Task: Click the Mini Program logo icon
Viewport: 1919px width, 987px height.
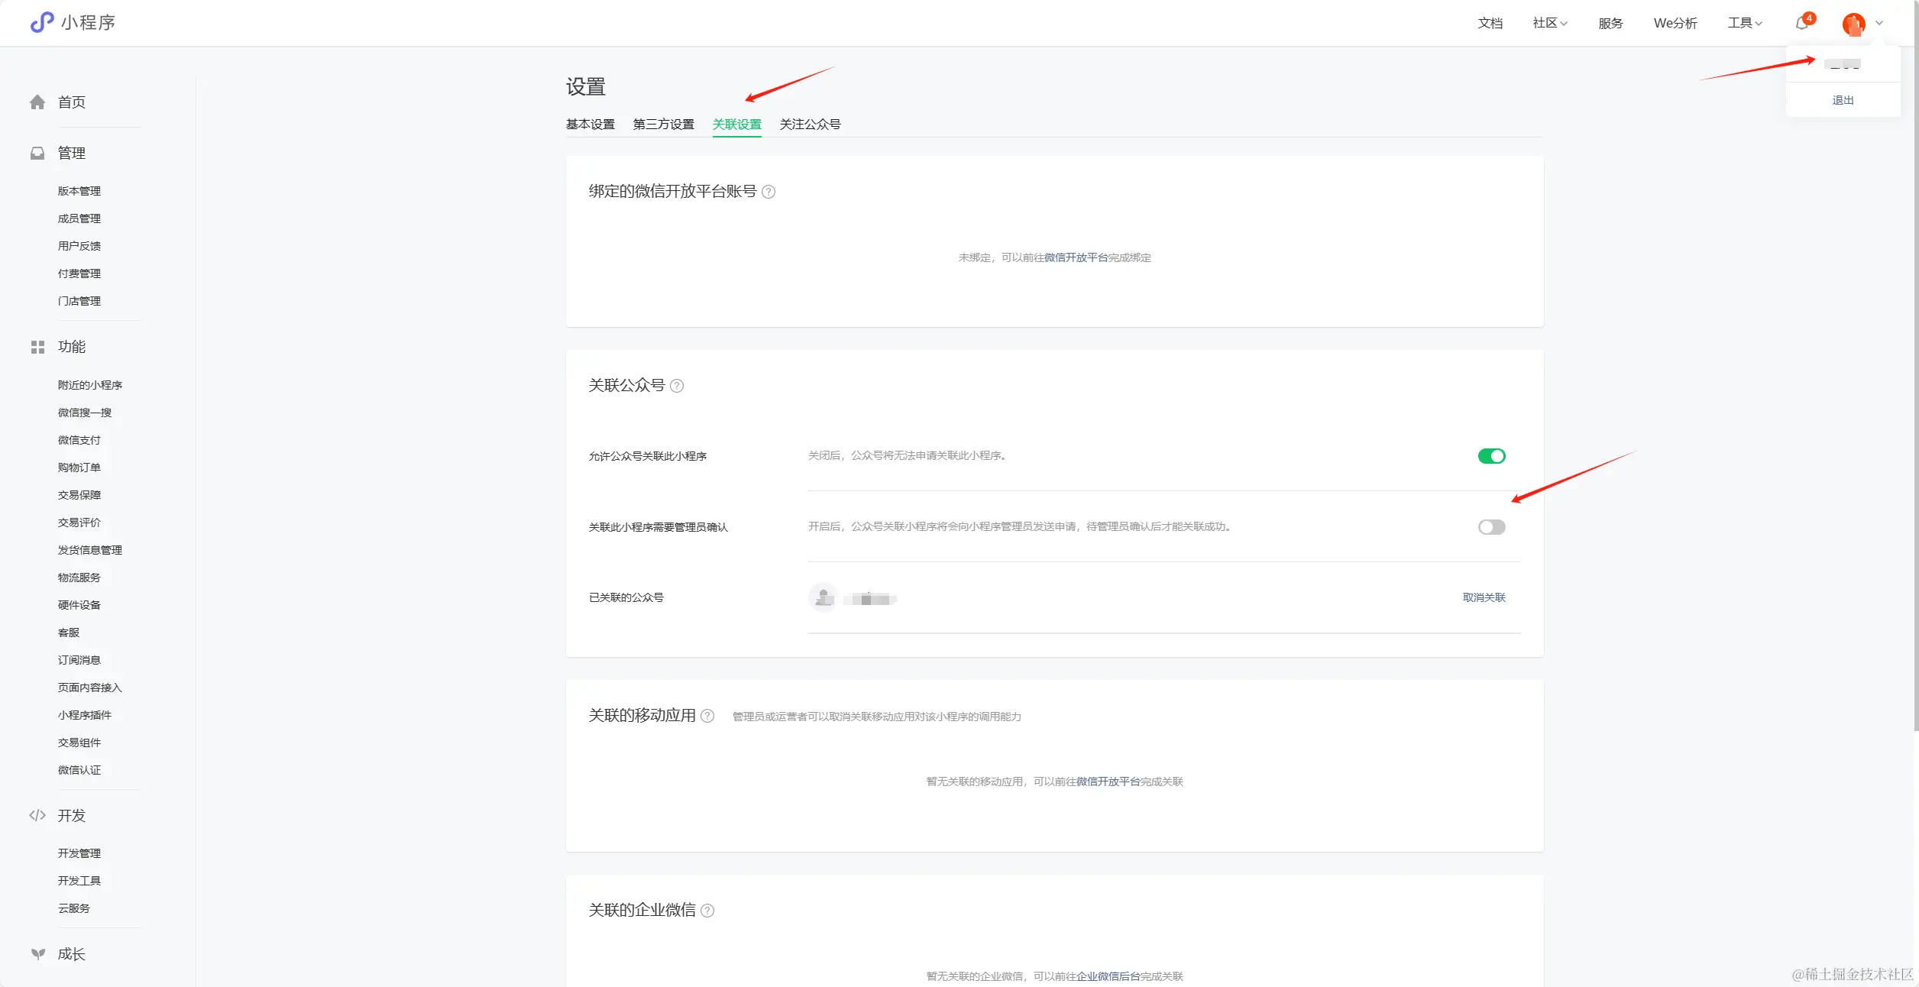Action: click(41, 22)
